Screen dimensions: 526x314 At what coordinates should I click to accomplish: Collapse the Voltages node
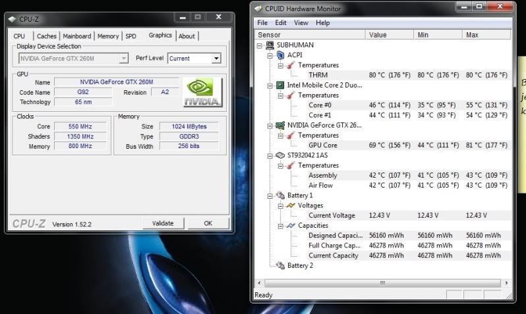(280, 206)
